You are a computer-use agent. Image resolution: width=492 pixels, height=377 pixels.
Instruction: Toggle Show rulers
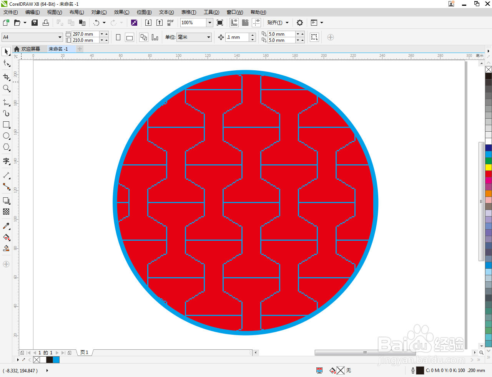234,23
